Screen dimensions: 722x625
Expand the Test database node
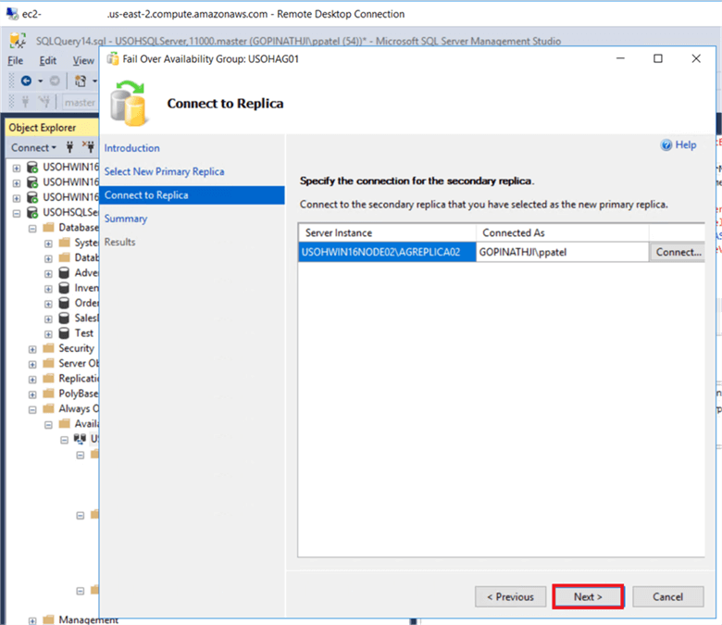click(48, 334)
